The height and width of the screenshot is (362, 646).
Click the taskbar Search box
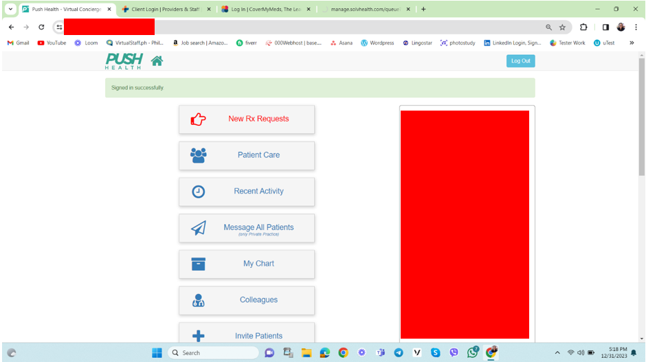click(x=213, y=353)
